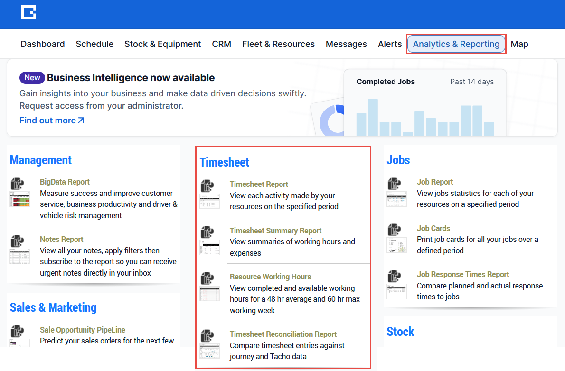This screenshot has height=371, width=565.
Task: Switch to Fleet & Resources tab
Action: pos(278,44)
